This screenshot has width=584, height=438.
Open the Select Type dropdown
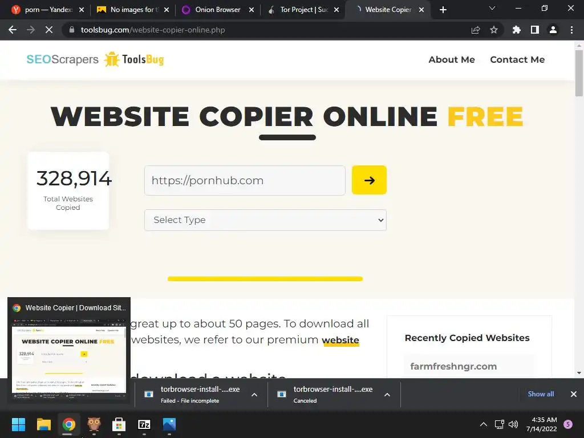265,220
